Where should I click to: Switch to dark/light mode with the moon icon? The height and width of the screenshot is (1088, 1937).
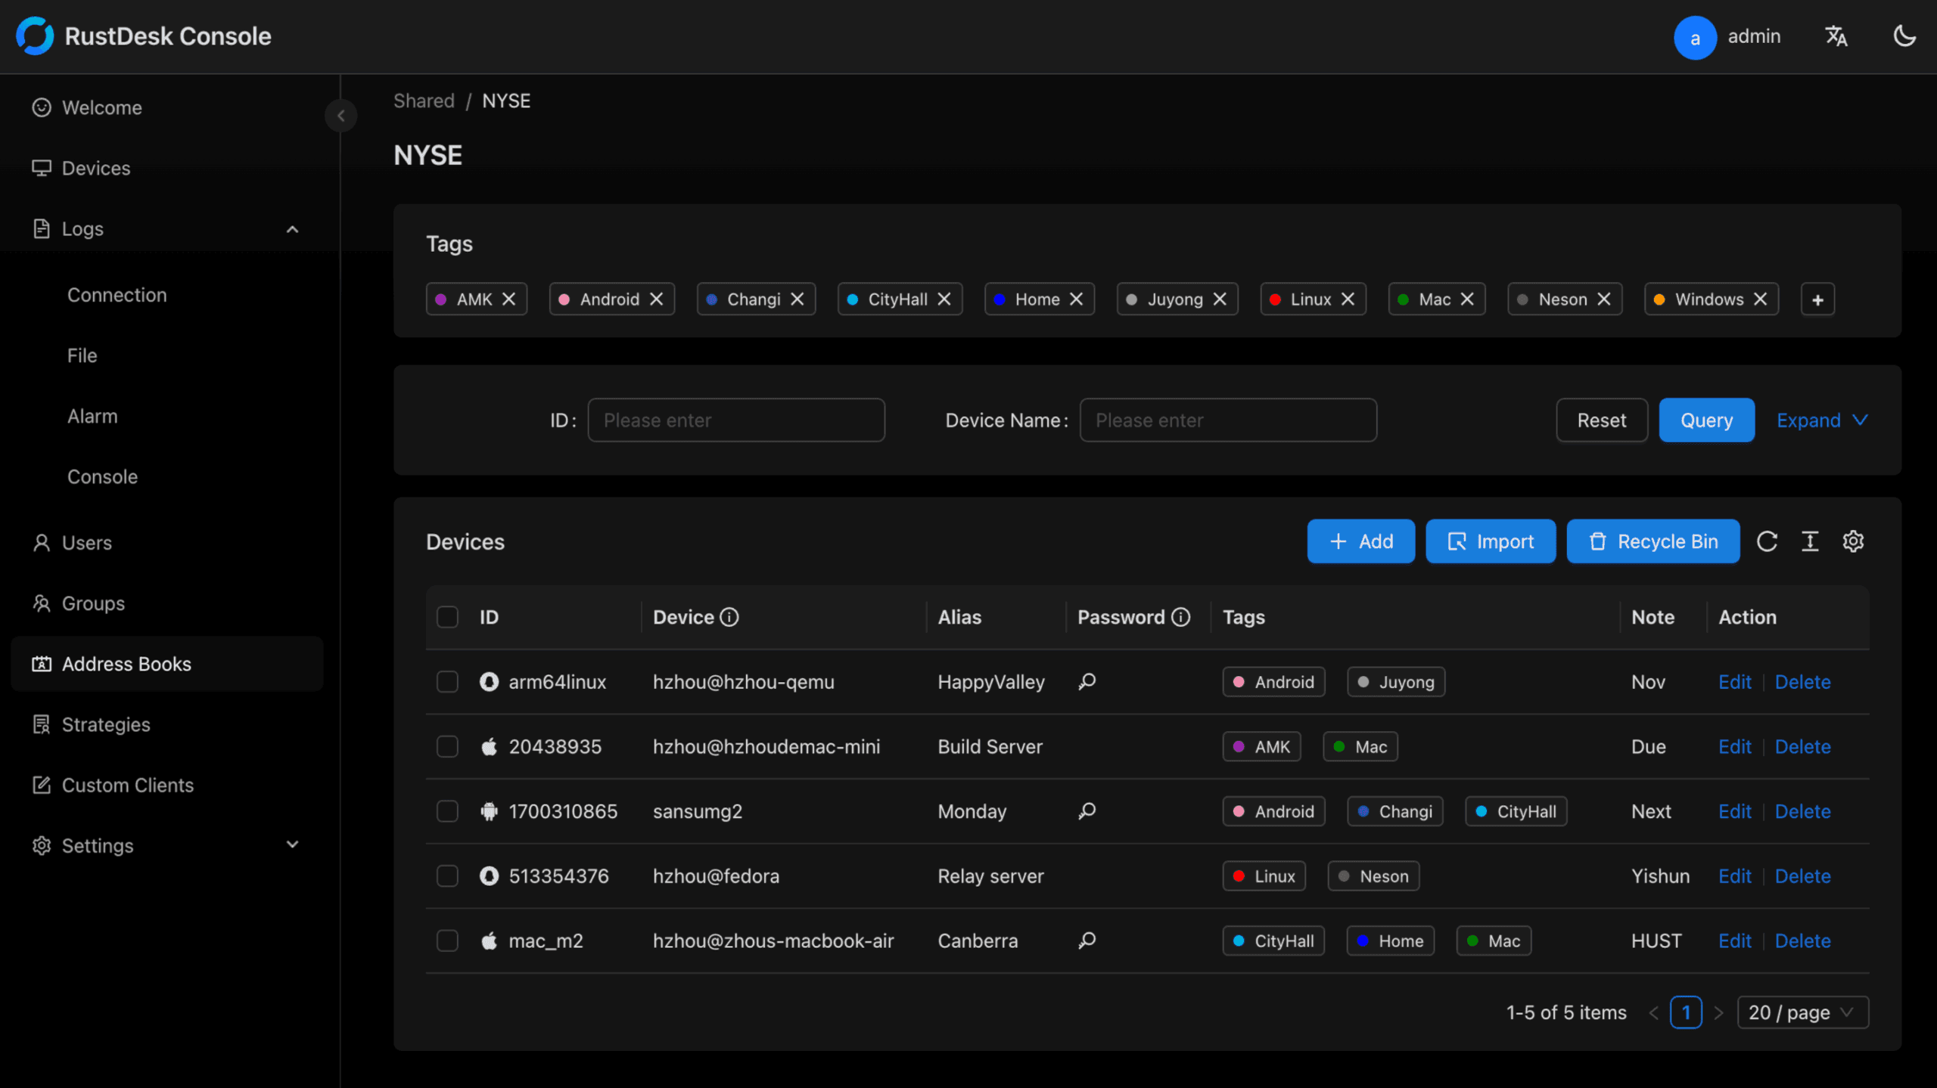(x=1904, y=36)
